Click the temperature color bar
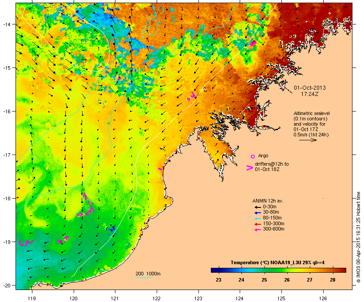This screenshot has height=302, width=364. point(278,270)
